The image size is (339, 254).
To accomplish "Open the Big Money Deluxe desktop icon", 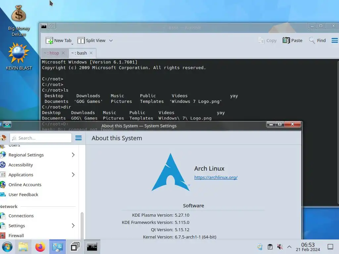I will pos(19,21).
